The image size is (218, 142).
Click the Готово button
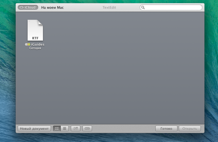point(166,128)
